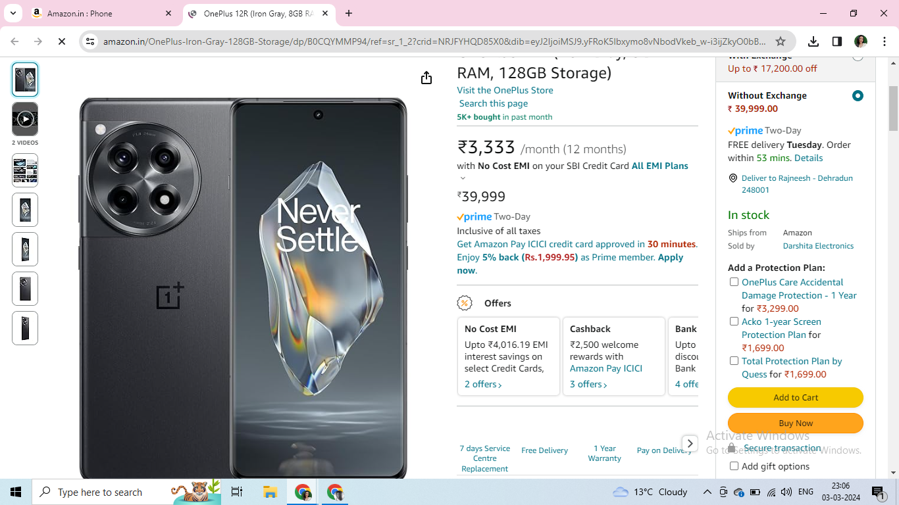Image resolution: width=899 pixels, height=505 pixels.
Task: Open File Explorer from the taskbar
Action: tap(270, 492)
